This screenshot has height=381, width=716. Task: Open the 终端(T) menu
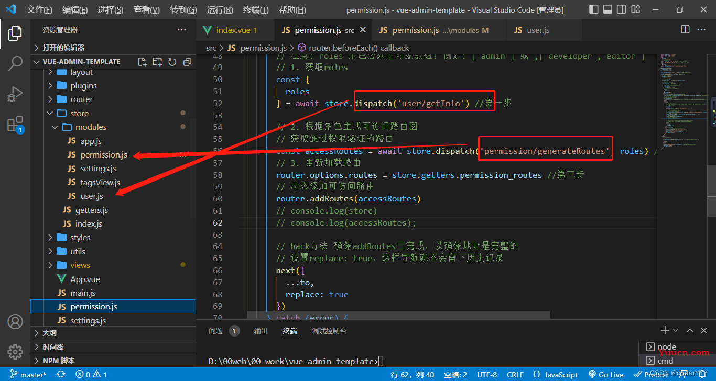[256, 10]
